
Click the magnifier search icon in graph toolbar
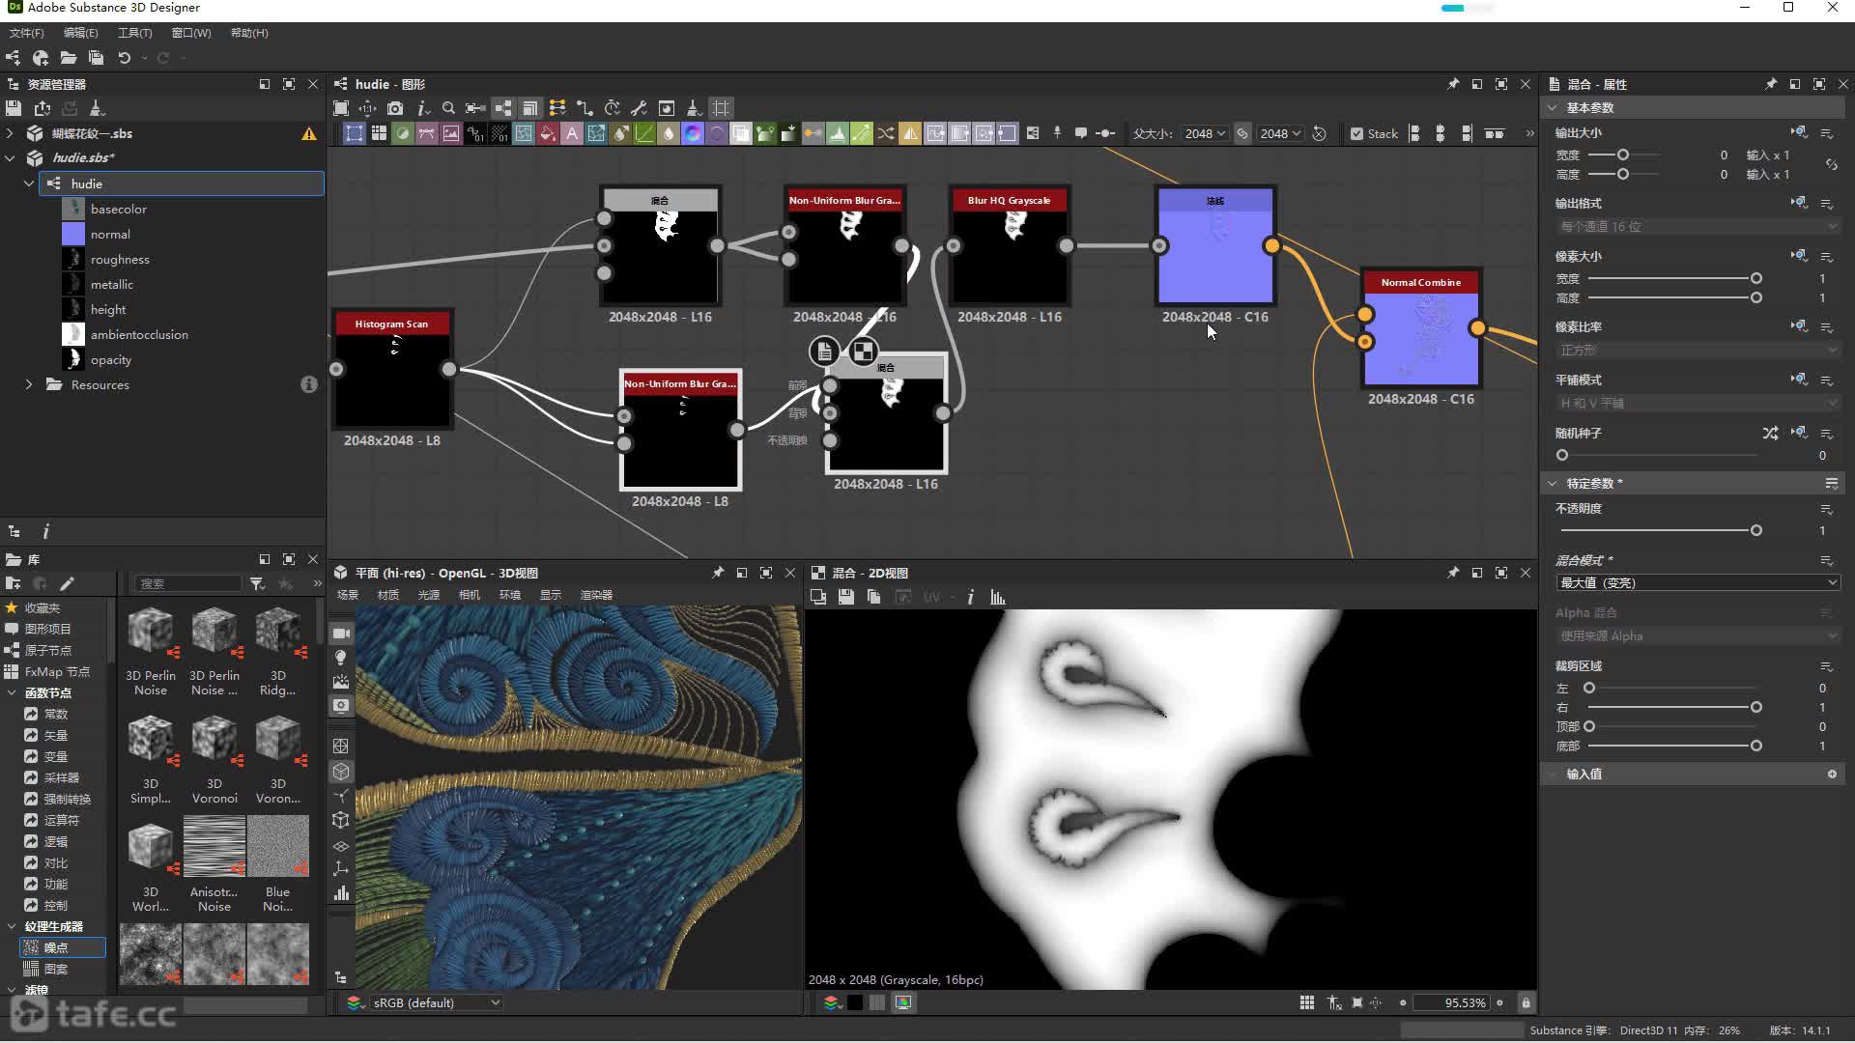(x=448, y=108)
